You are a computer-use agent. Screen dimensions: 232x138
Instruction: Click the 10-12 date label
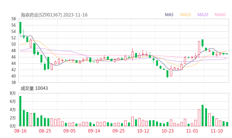143,131
